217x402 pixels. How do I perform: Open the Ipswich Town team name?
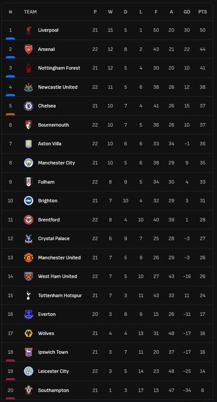[x=53, y=352]
